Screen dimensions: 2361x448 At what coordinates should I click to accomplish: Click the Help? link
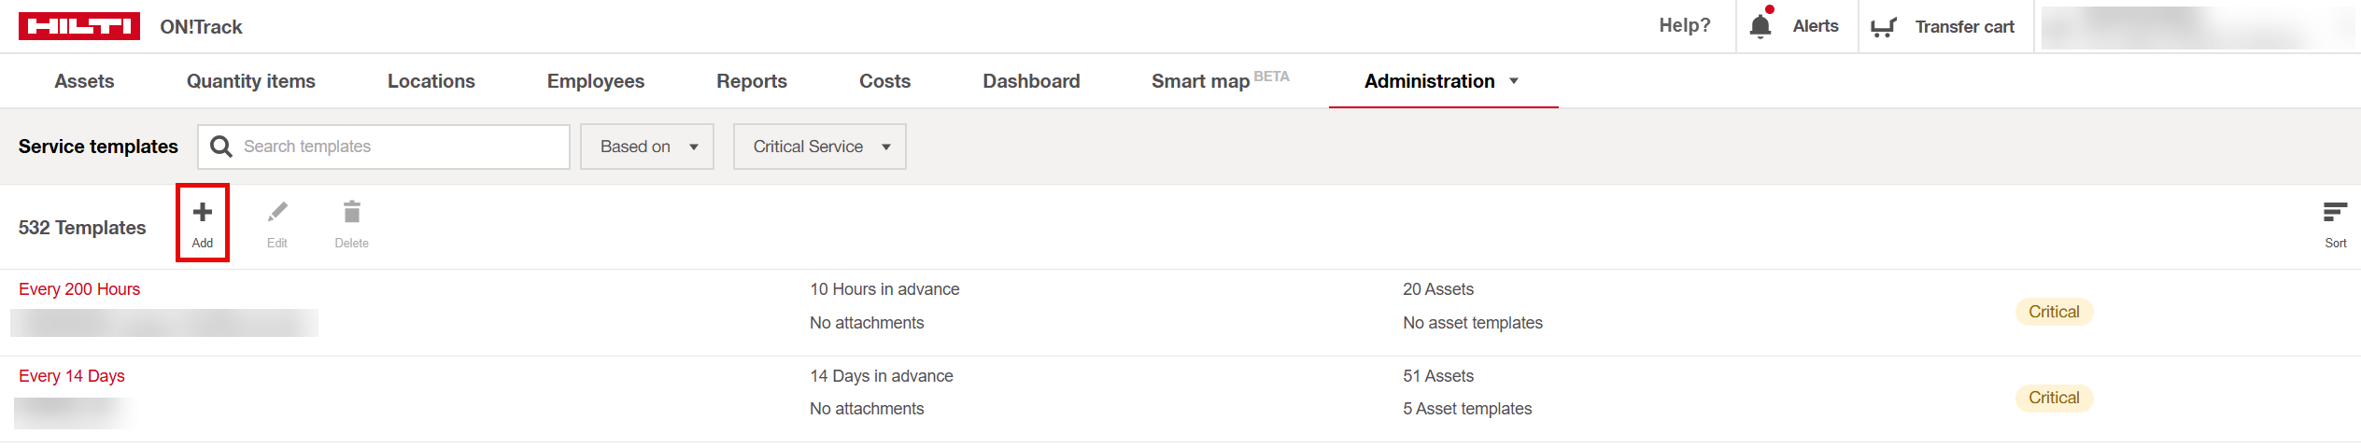tap(1685, 26)
